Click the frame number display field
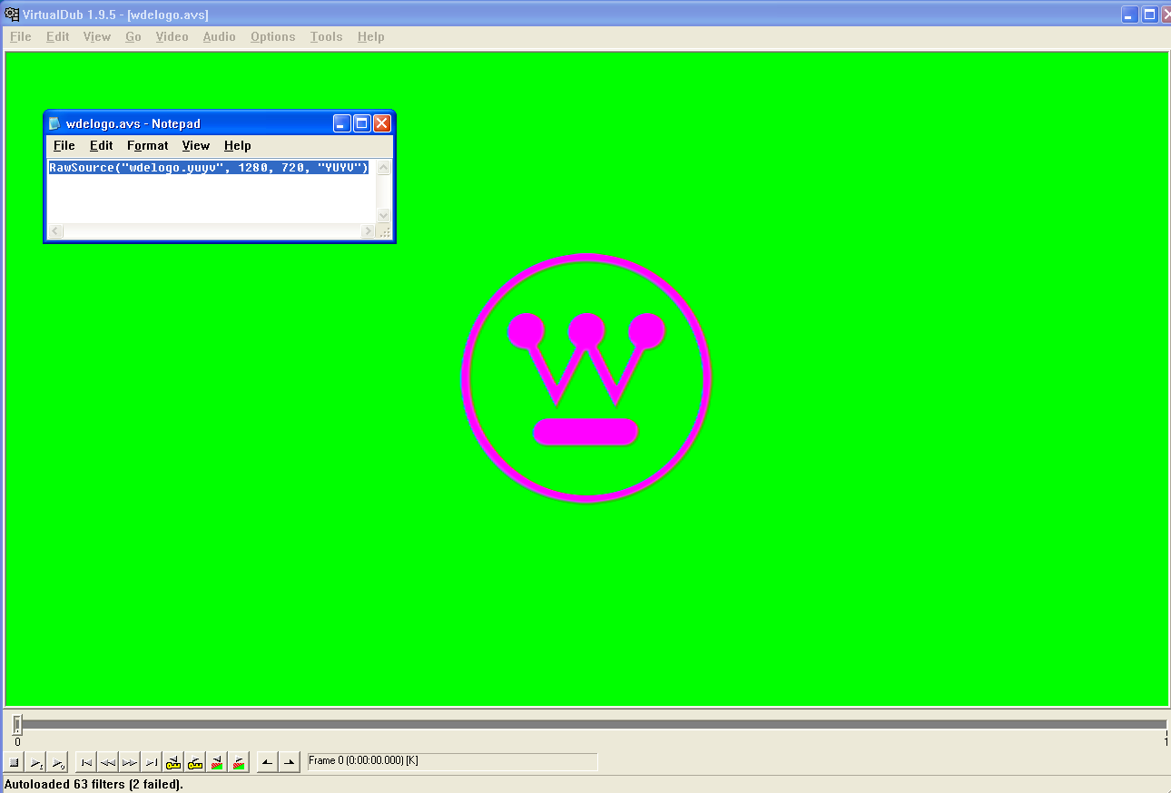The image size is (1171, 793). pyautogui.click(x=452, y=761)
